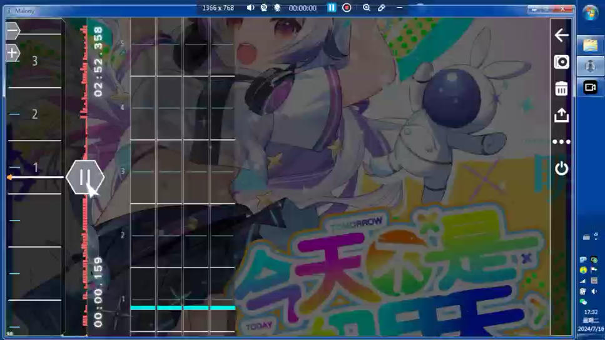Open the Windows Start orb
The width and height of the screenshot is (605, 340).
pyautogui.click(x=591, y=13)
